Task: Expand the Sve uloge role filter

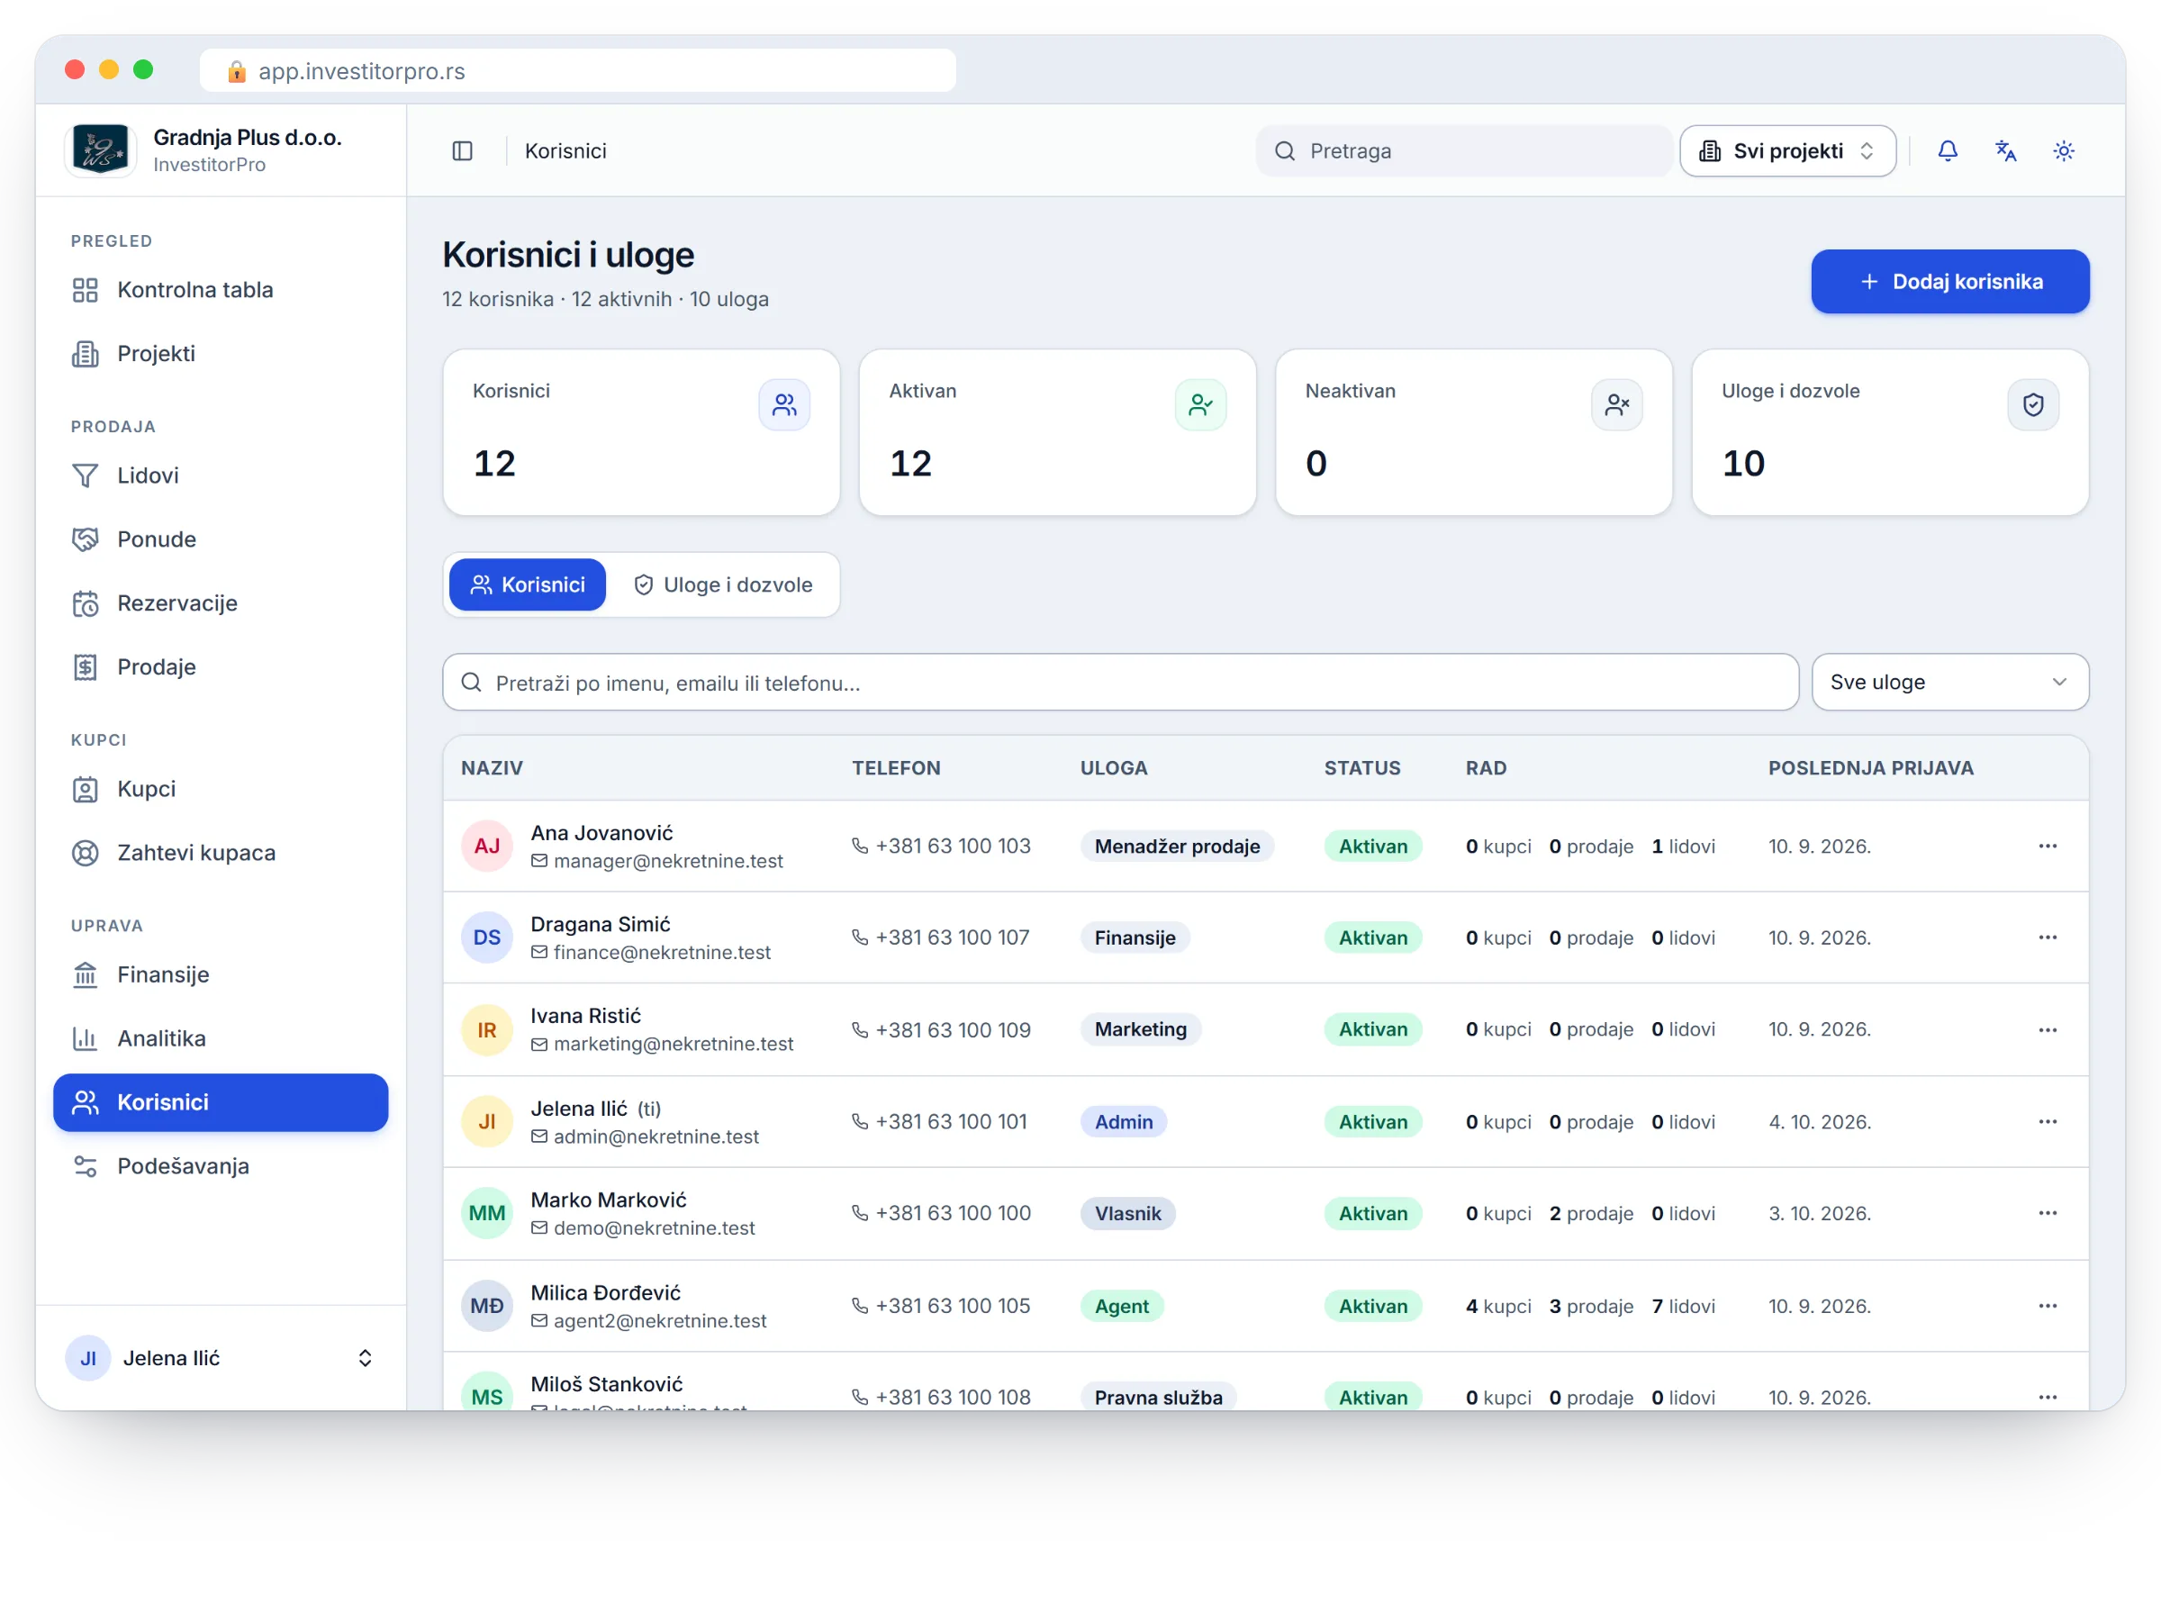Action: coord(1949,682)
